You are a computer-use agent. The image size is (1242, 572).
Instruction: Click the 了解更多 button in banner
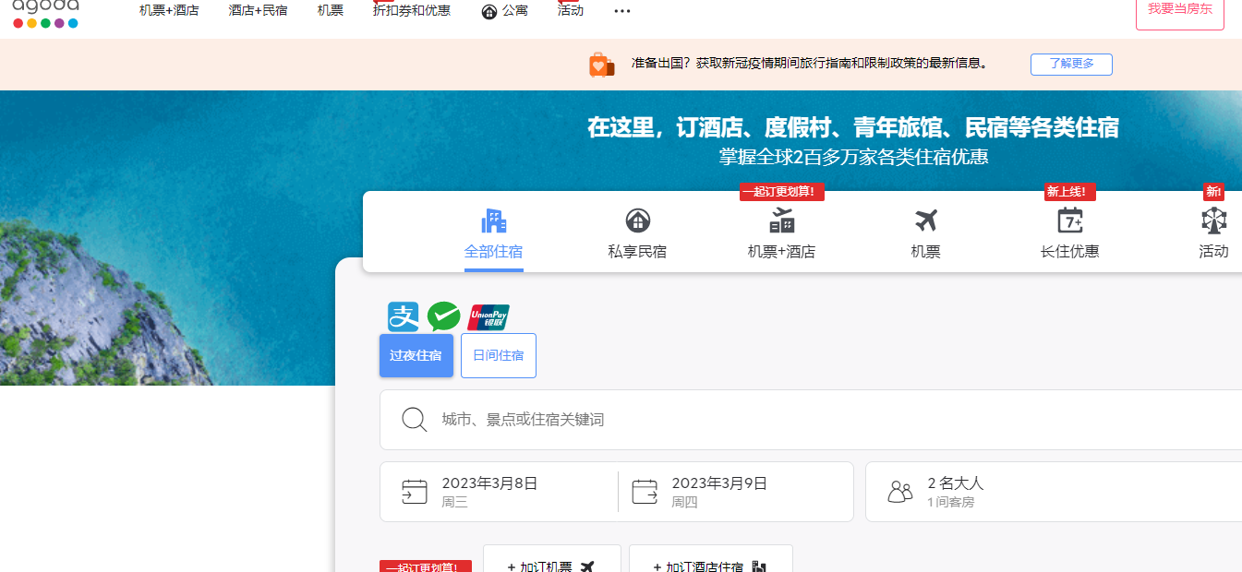pyautogui.click(x=1071, y=64)
